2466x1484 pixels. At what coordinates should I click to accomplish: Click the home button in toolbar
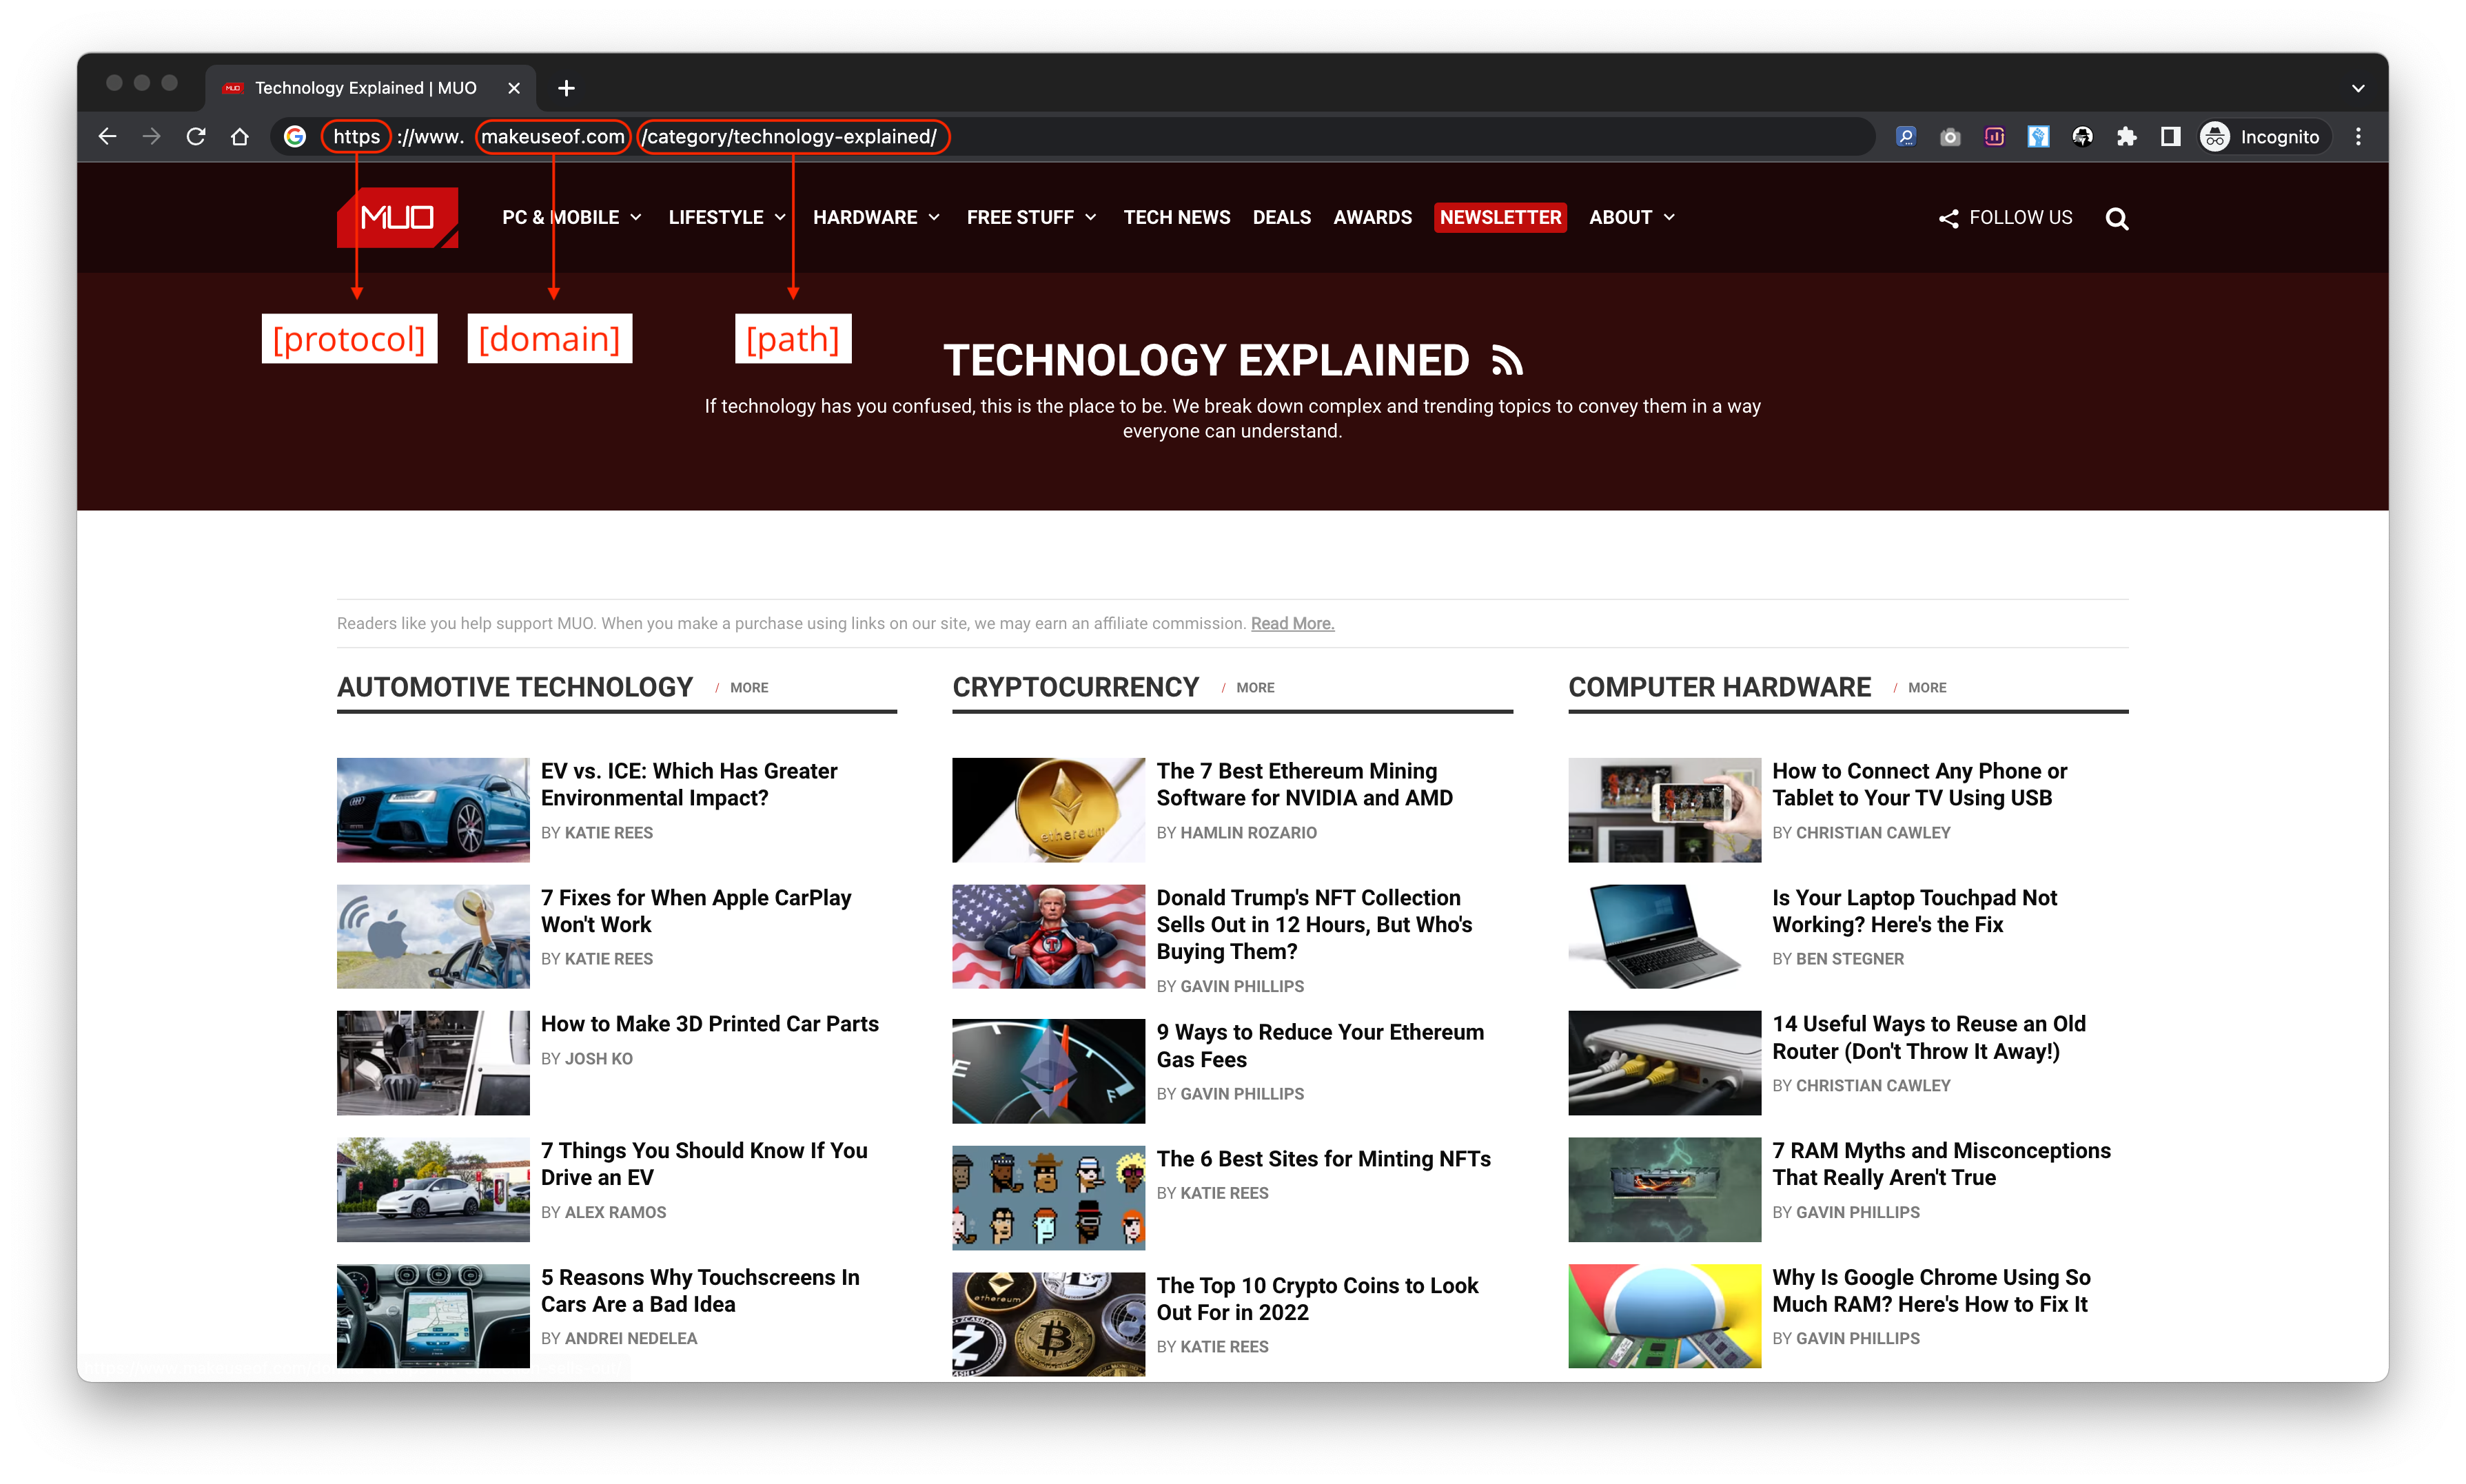pos(239,136)
